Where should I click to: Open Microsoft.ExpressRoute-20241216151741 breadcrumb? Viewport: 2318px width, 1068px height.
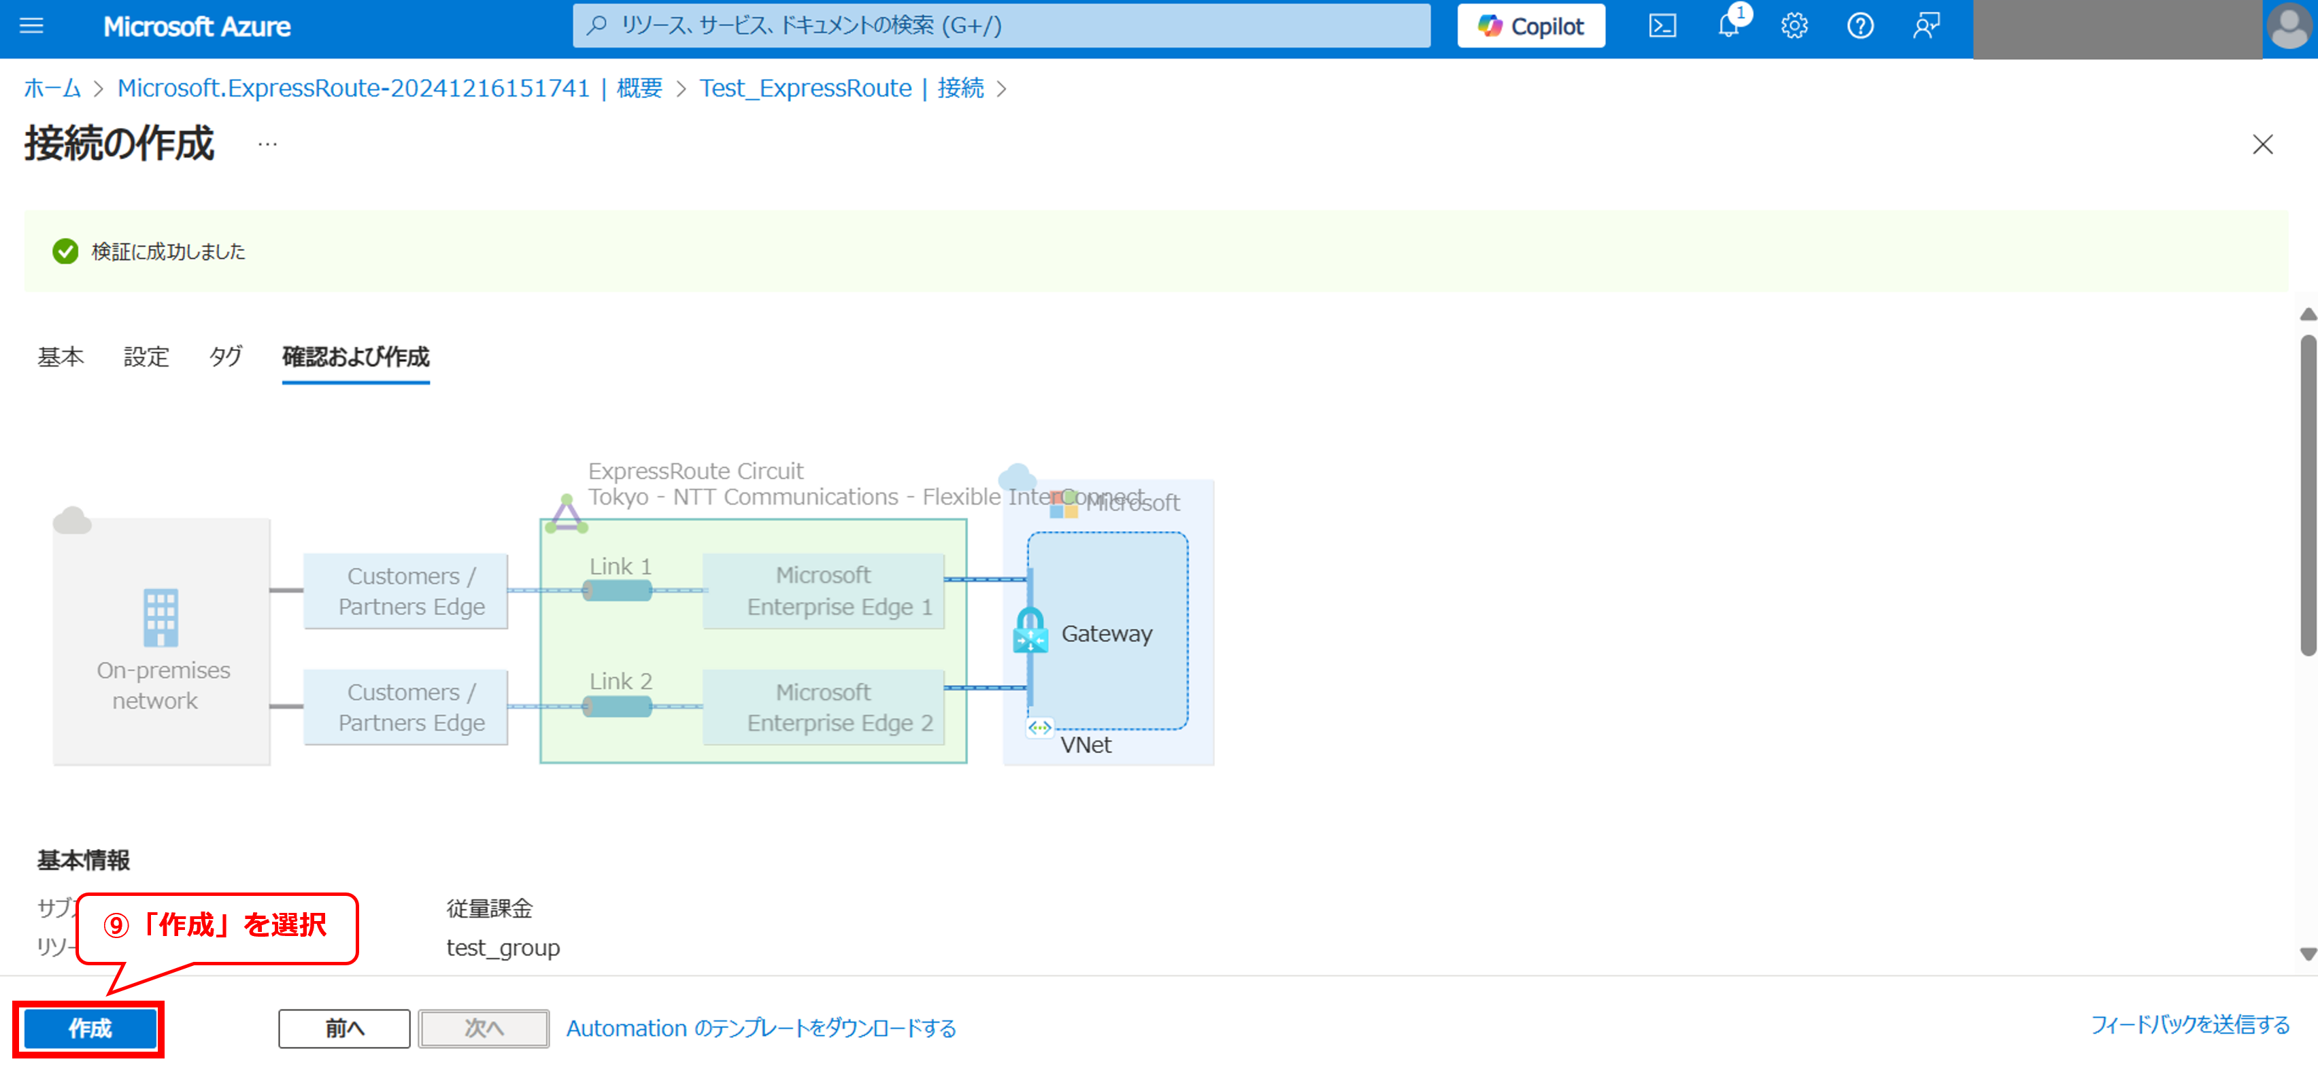(x=390, y=88)
